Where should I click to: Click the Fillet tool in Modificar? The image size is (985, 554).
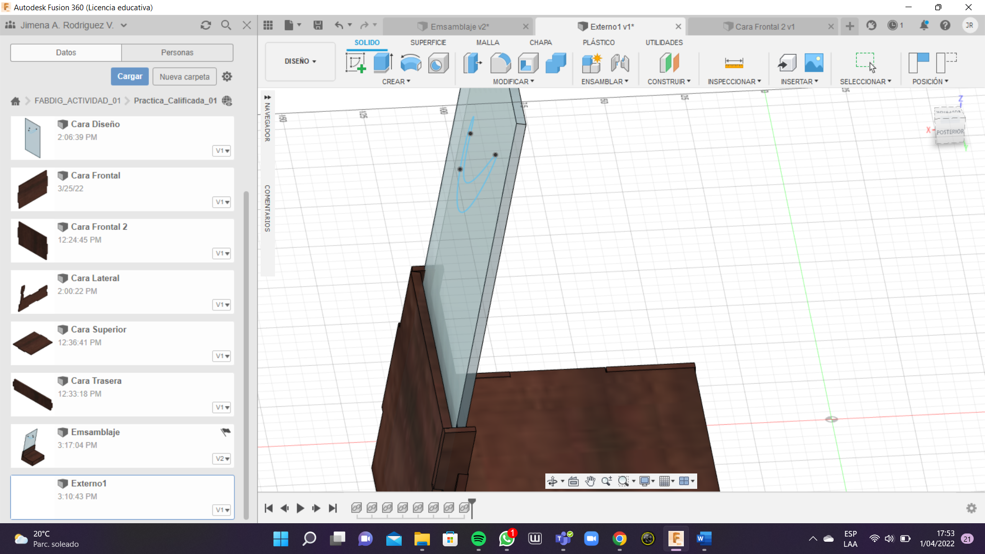(500, 63)
